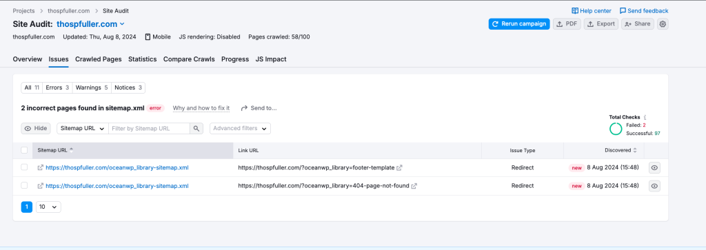Click the PDF export button
The width and height of the screenshot is (706, 250).
click(x=567, y=24)
